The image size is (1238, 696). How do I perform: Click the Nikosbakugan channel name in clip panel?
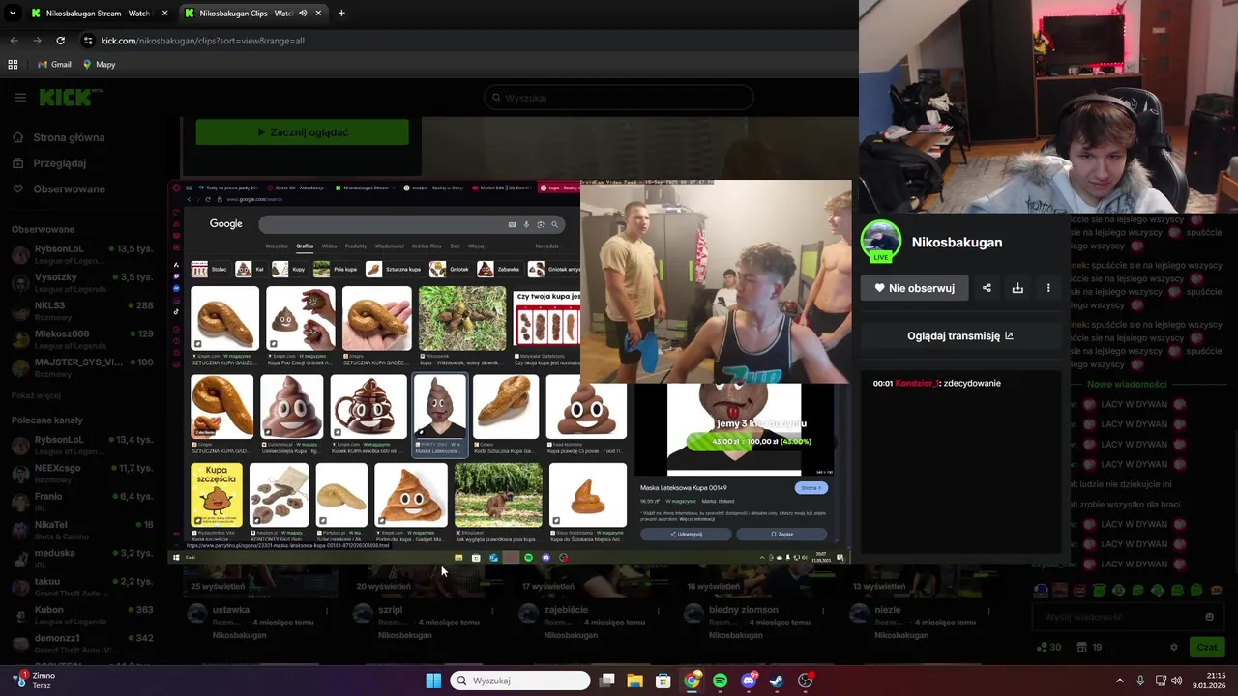coord(957,243)
